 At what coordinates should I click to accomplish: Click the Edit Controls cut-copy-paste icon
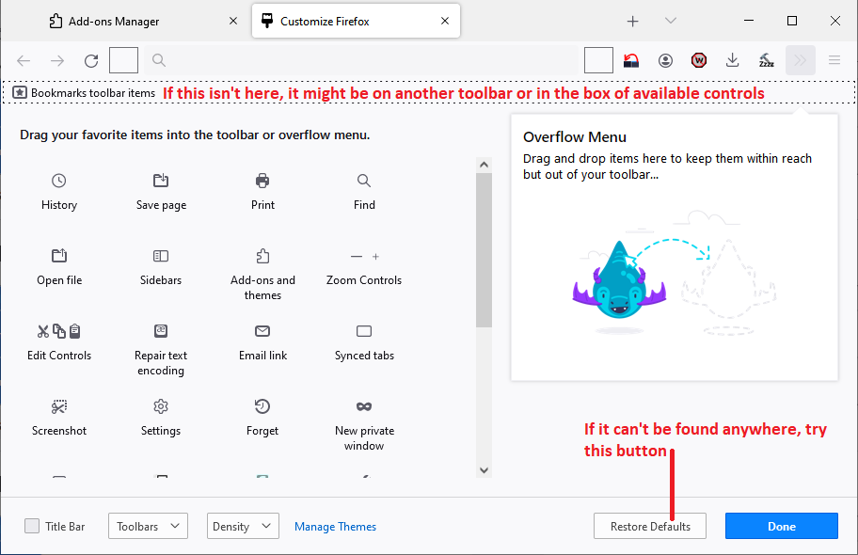pos(59,330)
